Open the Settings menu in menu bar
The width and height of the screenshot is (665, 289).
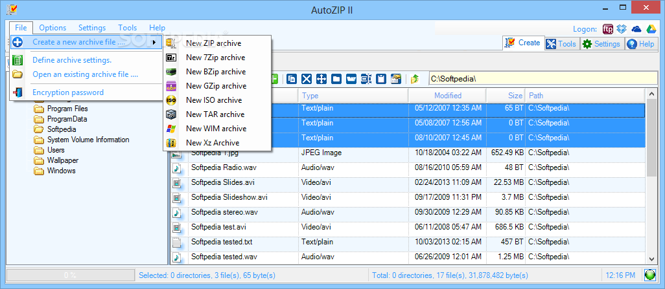92,28
